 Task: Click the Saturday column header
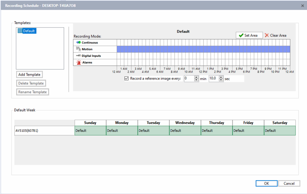pos(280,123)
